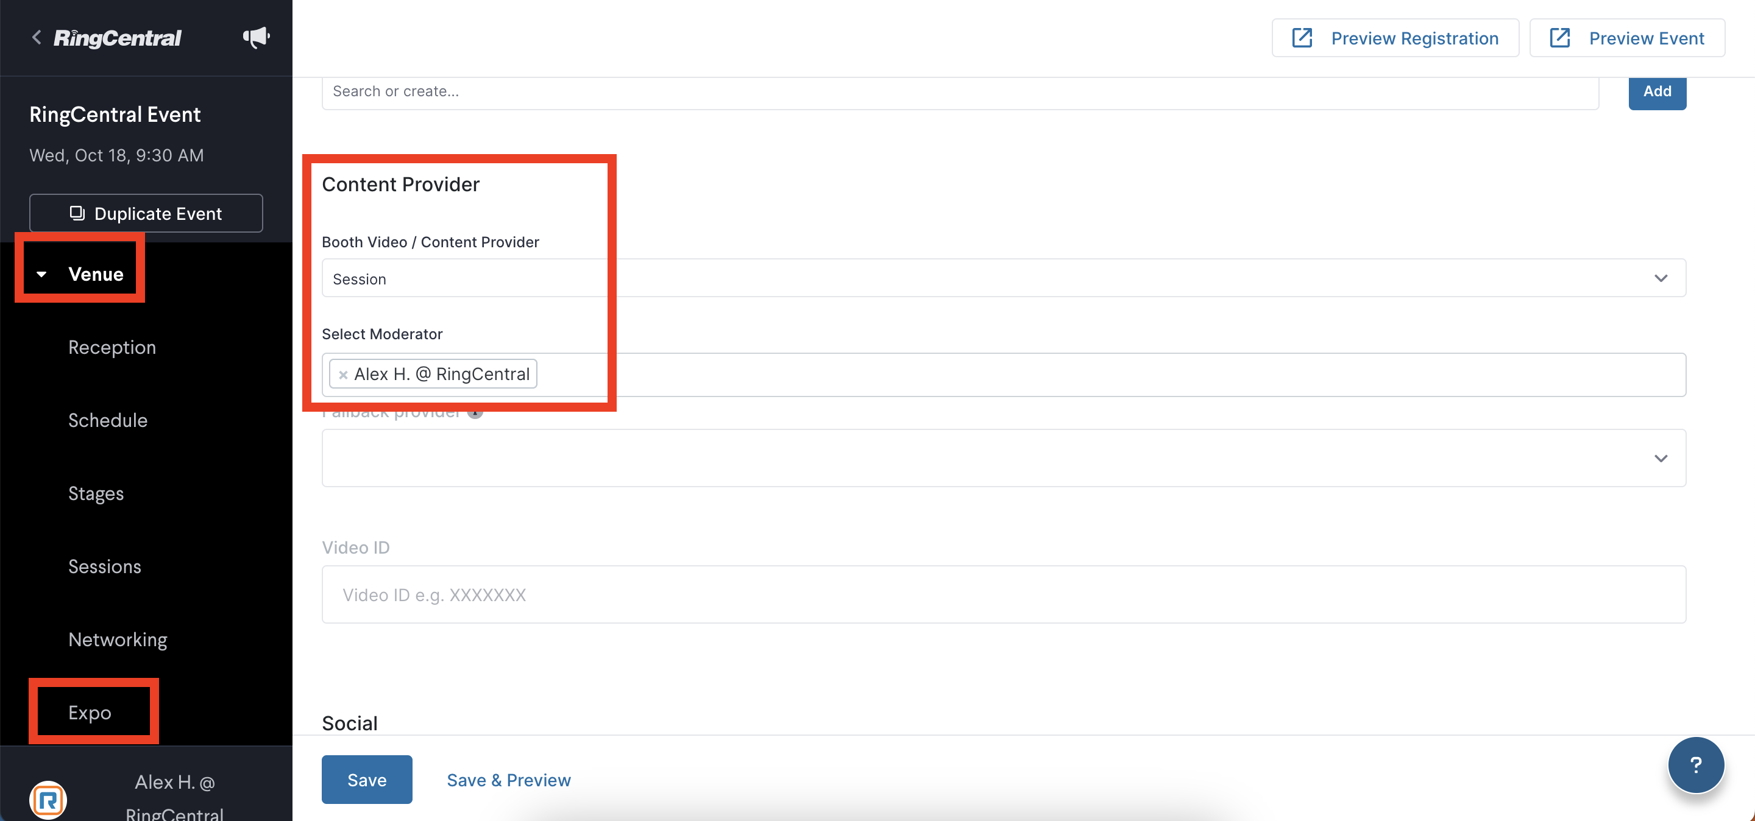Open the megaphone announcements icon
Viewport: 1755px width, 821px height.
coord(256,37)
